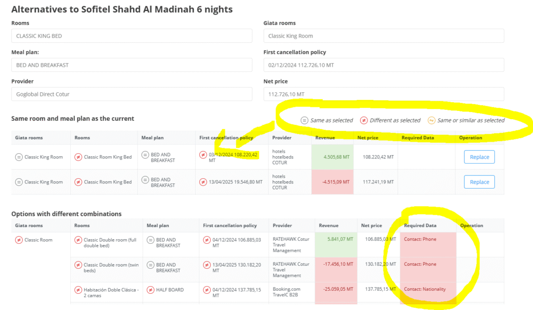
Task: Click the Provider field with Goglobal Direct Cotur
Action: coord(132,94)
